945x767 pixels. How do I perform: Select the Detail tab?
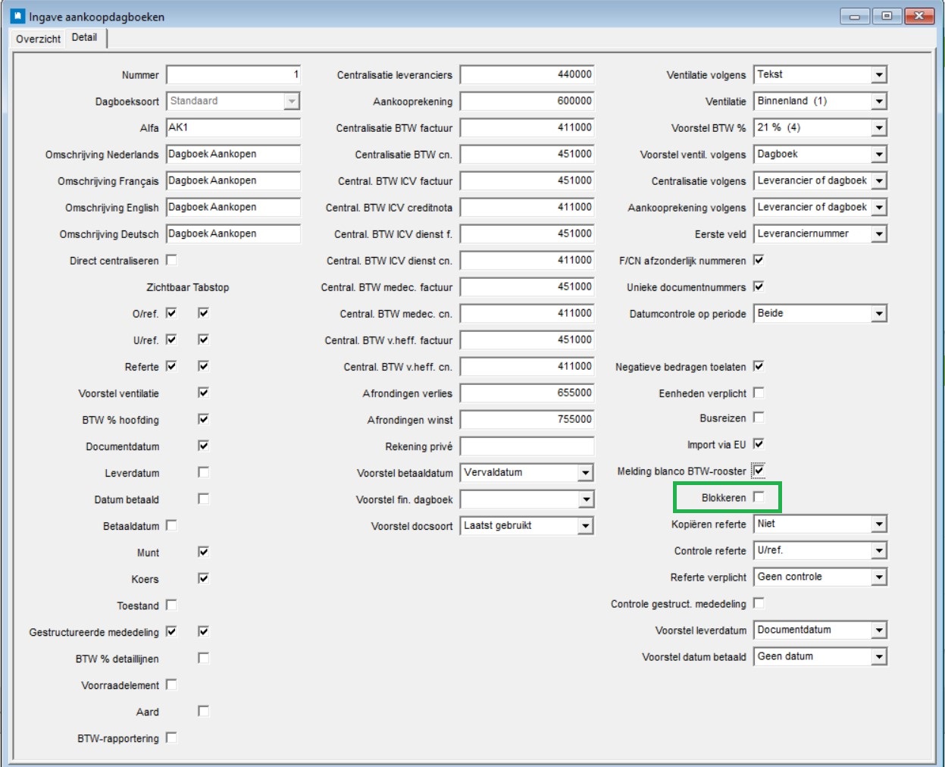84,37
